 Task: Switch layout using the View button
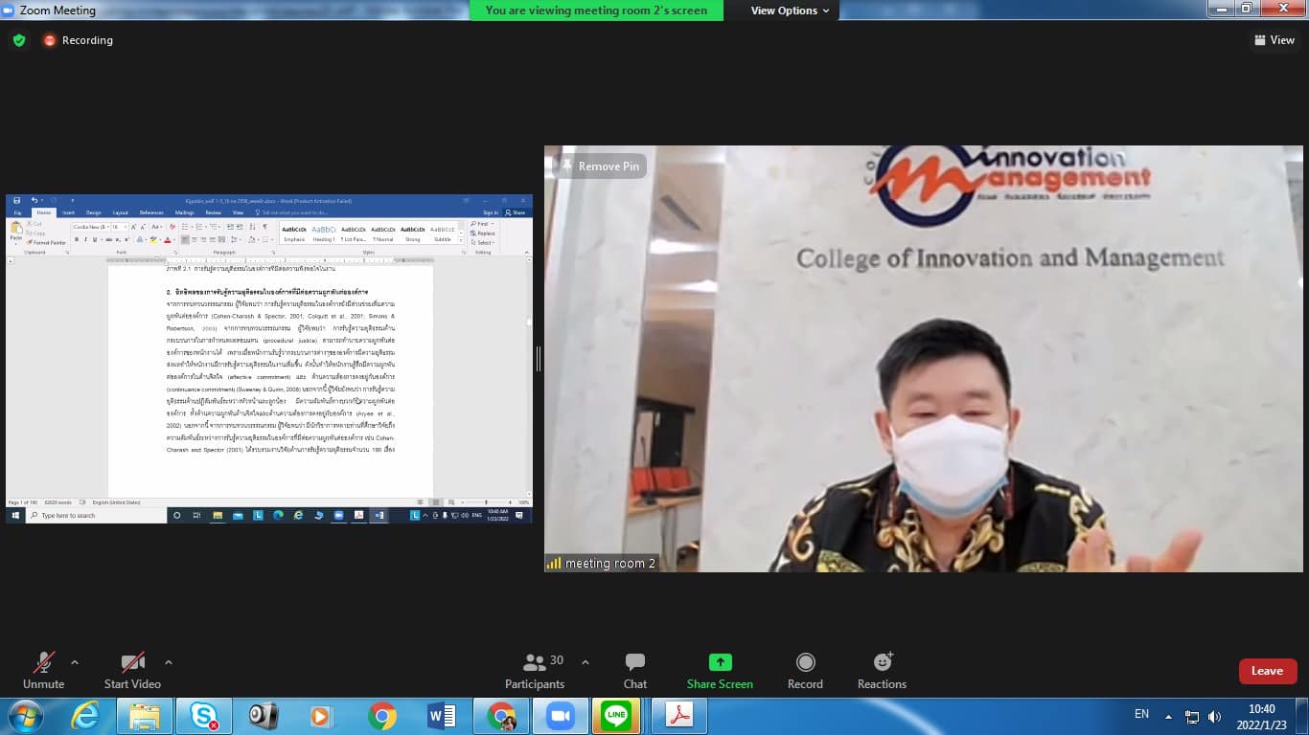click(1274, 40)
